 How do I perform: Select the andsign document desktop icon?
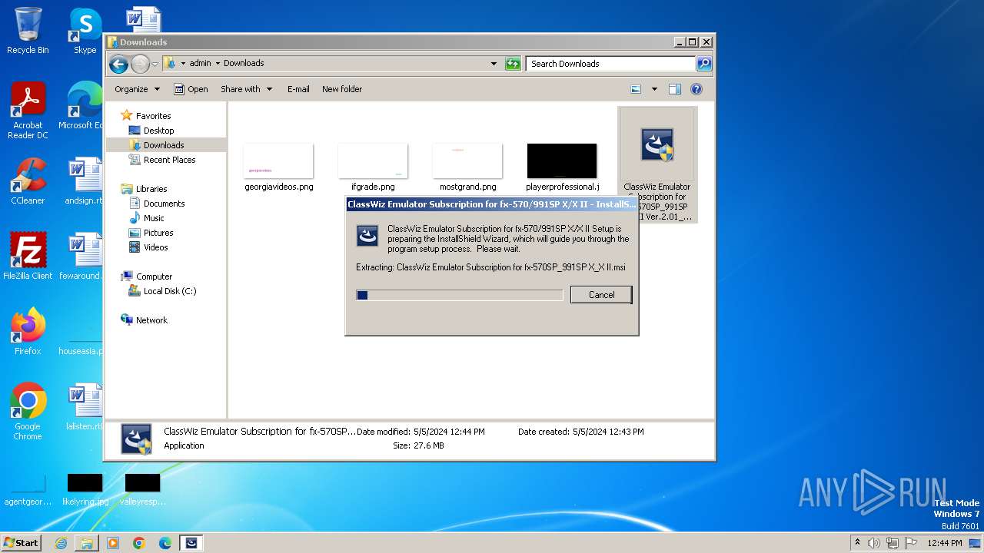click(84, 182)
